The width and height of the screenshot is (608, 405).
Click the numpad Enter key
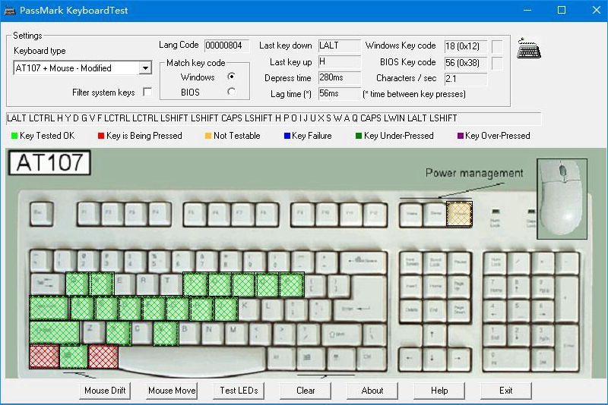click(566, 347)
